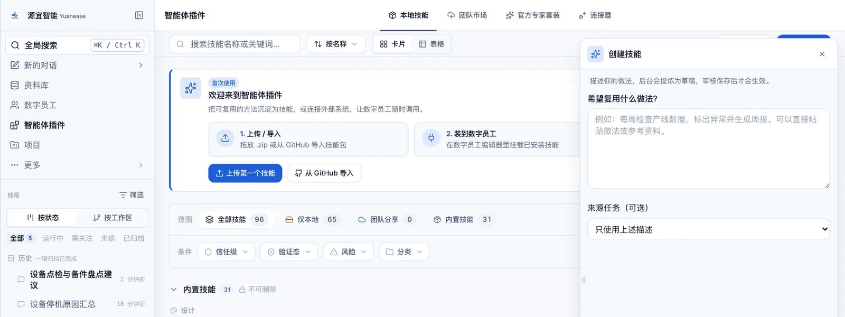The height and width of the screenshot is (317, 845).
Task: Click 一键归档已完成 link
Action: [x=57, y=258]
